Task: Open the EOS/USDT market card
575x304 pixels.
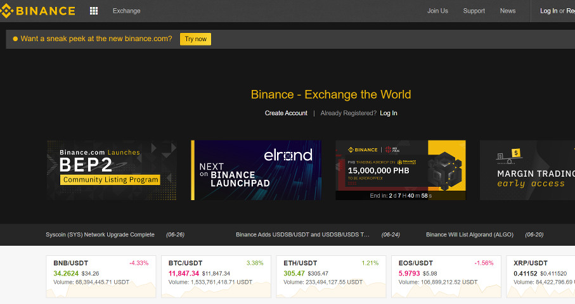Action: [446, 277]
